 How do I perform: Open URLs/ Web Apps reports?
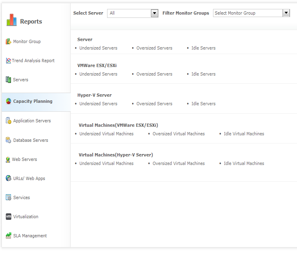pos(29,178)
